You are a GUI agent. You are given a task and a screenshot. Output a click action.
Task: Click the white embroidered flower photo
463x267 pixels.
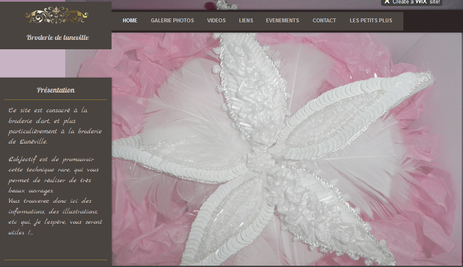[287, 149]
